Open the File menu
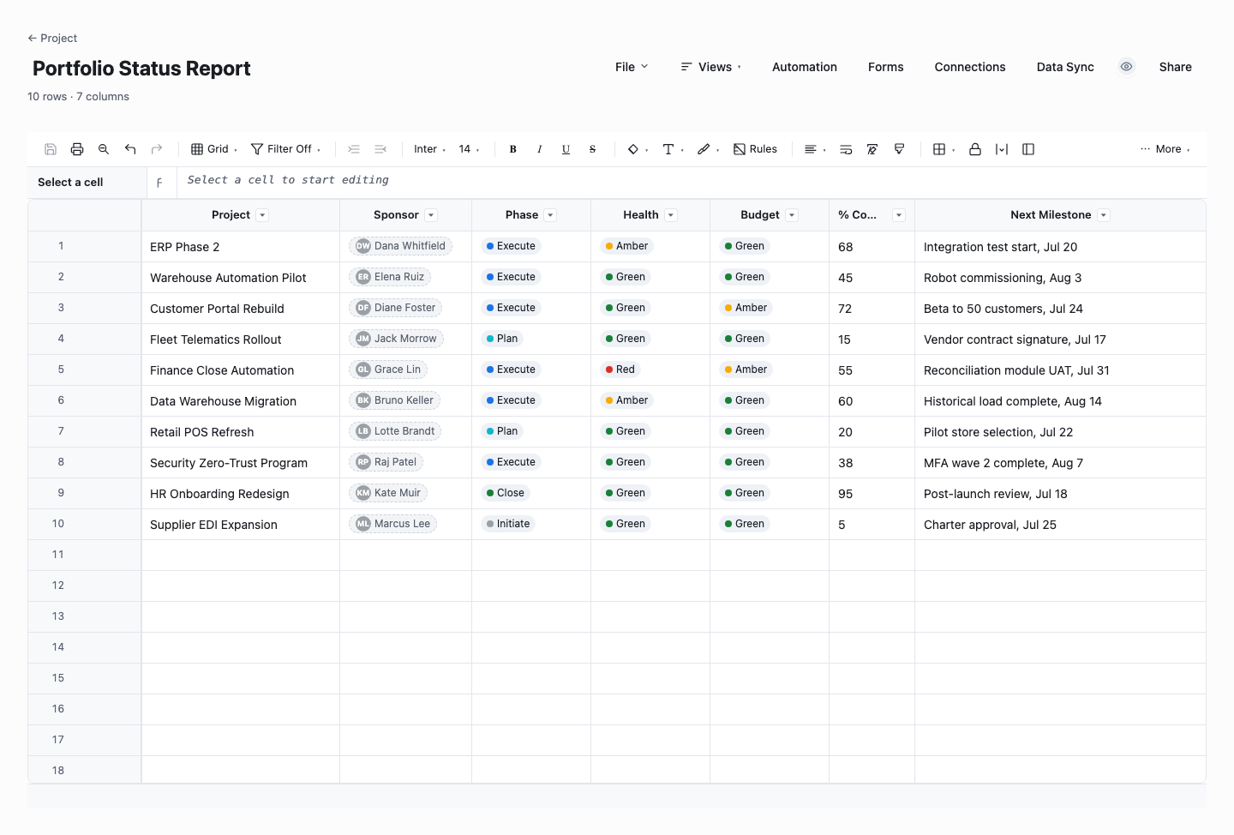This screenshot has height=835, width=1234. point(632,67)
